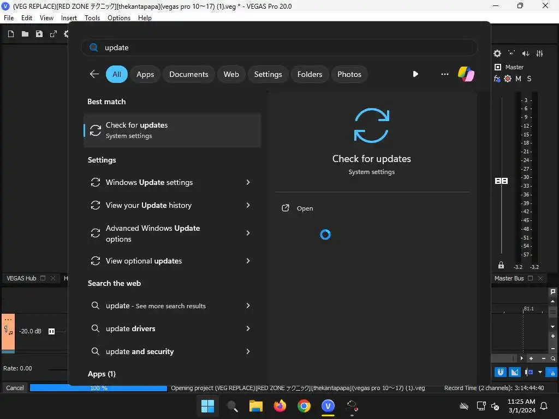Open the Mixing Console sliders icon

540,53
